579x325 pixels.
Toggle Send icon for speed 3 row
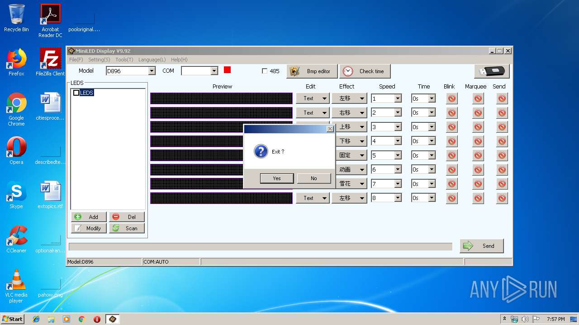click(x=502, y=127)
